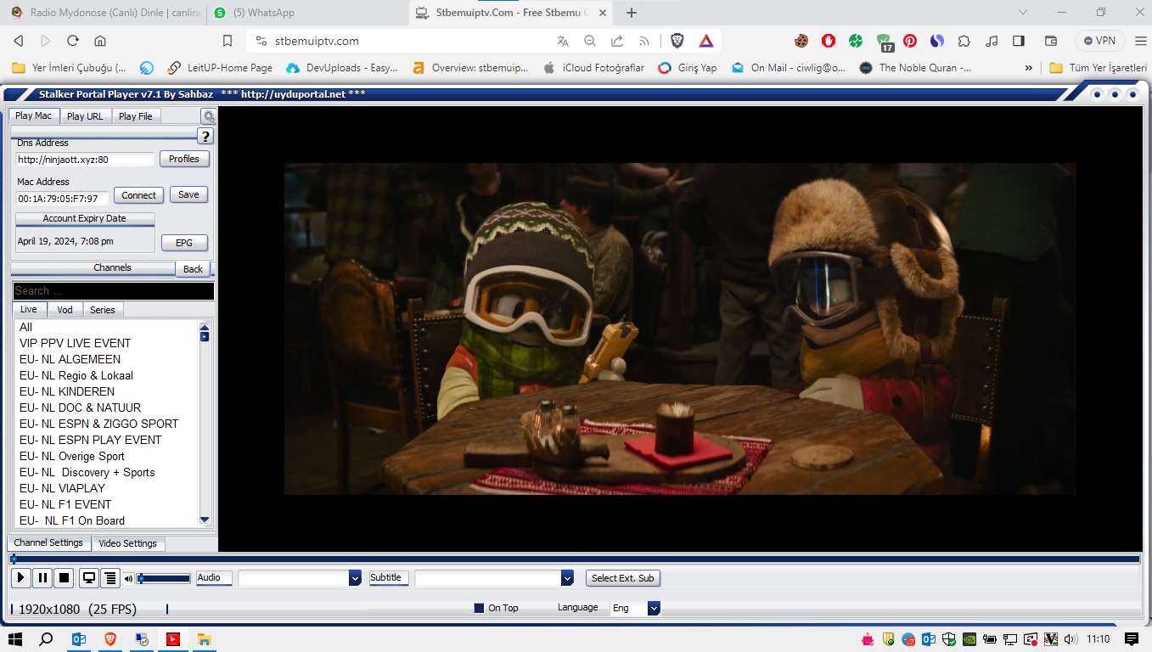The image size is (1152, 652).
Task: Bookmark this page using bookmark icon
Action: point(228,41)
